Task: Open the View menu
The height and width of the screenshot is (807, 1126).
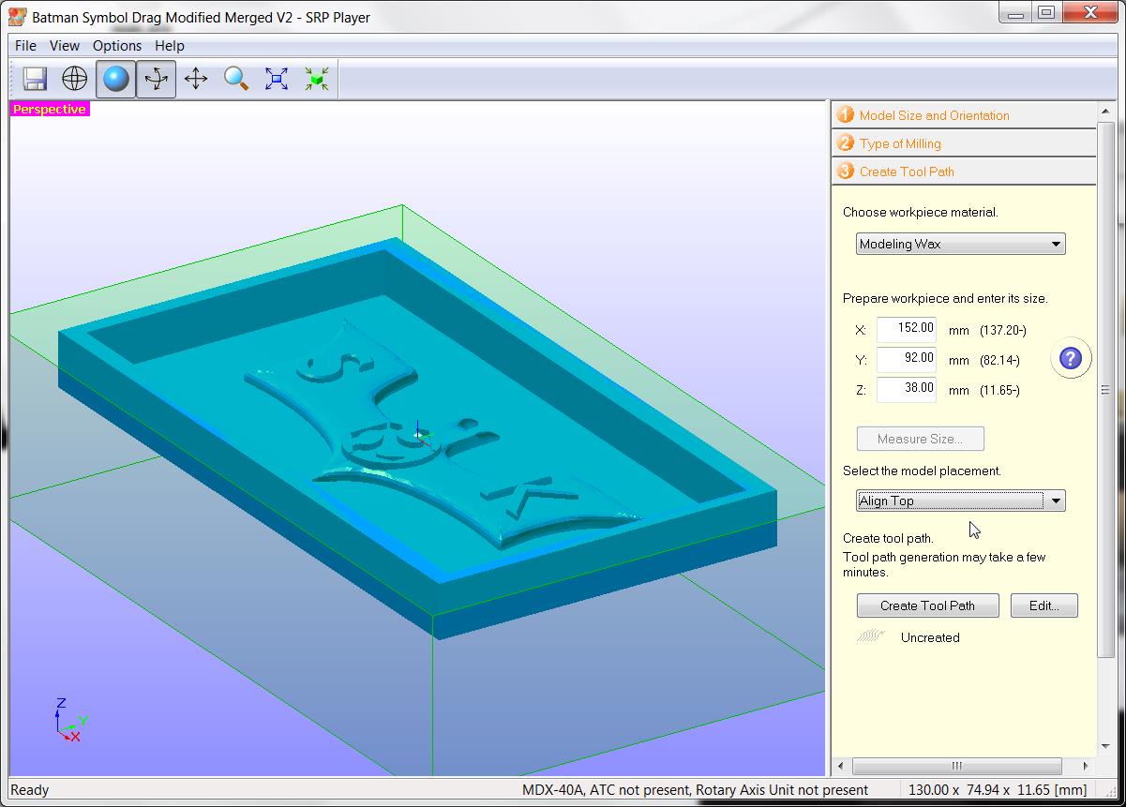Action: (65, 45)
